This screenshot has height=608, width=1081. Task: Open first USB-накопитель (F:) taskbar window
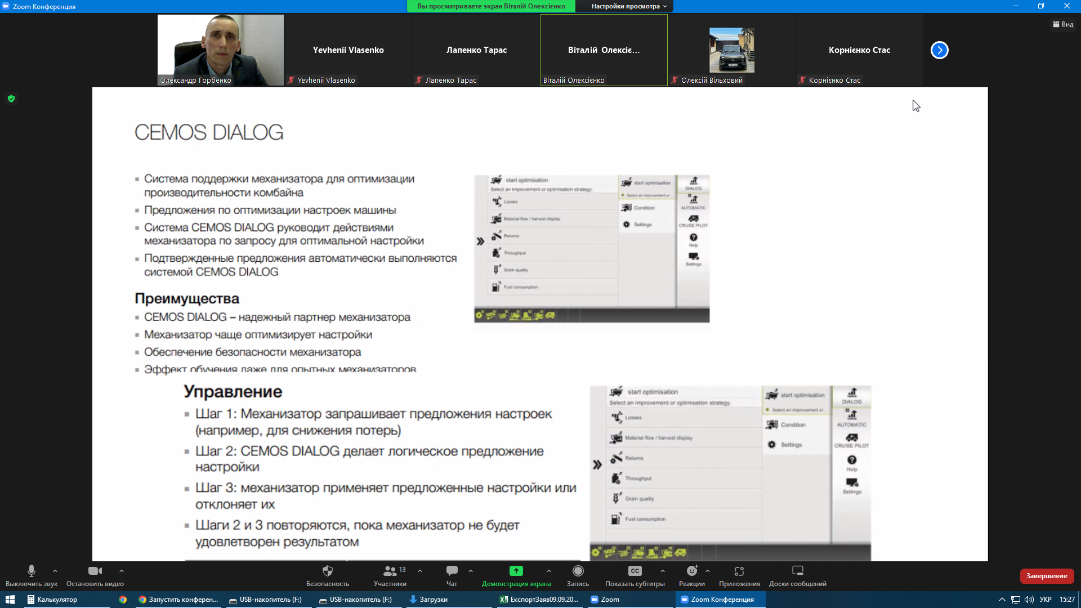(269, 600)
